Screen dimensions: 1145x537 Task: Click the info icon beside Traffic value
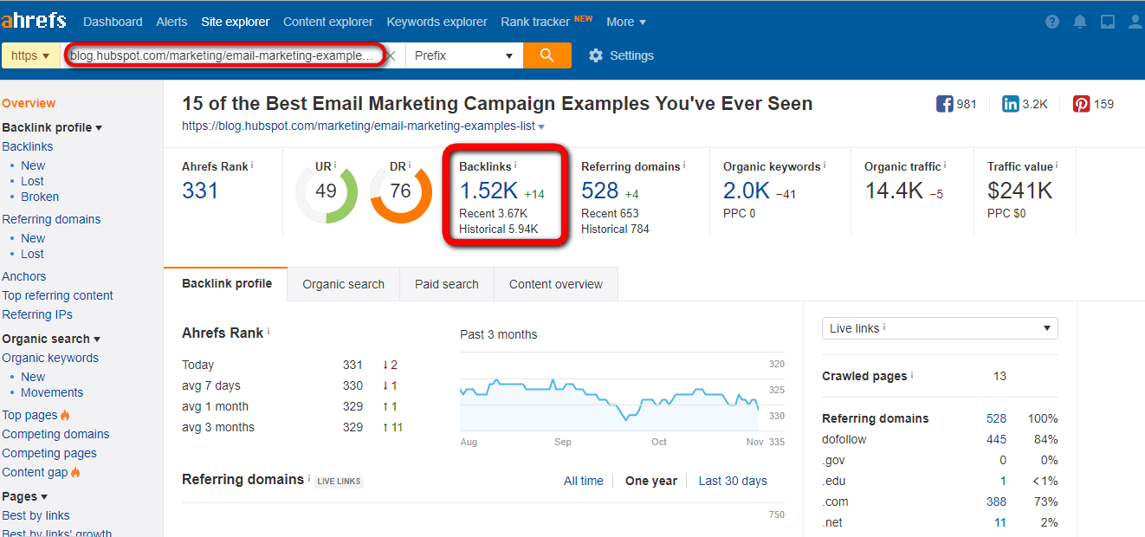1057,165
